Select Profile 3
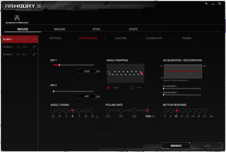 point(20,54)
